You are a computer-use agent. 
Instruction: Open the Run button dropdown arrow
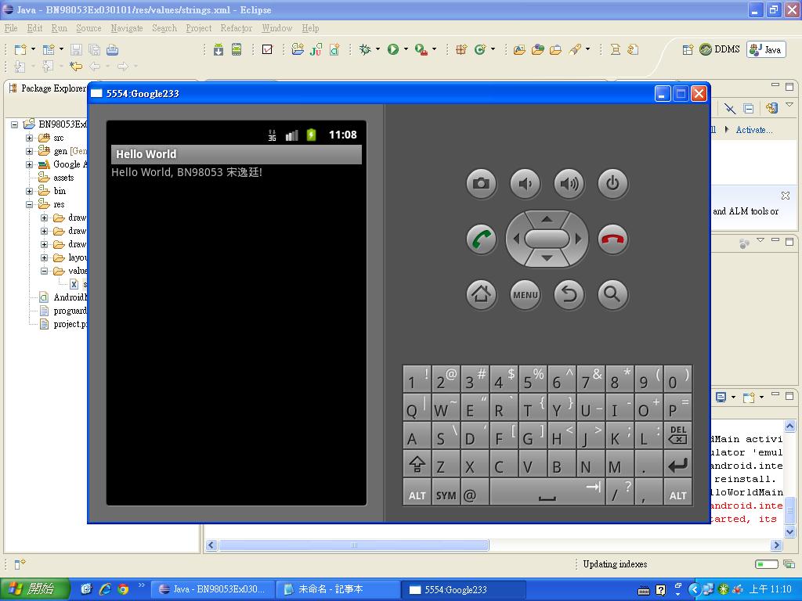point(406,49)
